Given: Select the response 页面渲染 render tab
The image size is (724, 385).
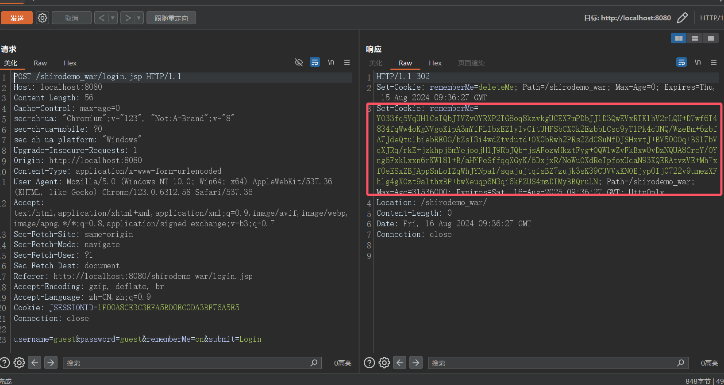Looking at the screenshot, I should (x=471, y=63).
